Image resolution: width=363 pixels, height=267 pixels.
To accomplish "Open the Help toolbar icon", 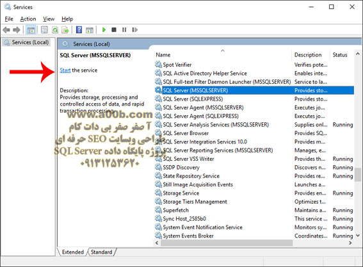I will (79, 30).
